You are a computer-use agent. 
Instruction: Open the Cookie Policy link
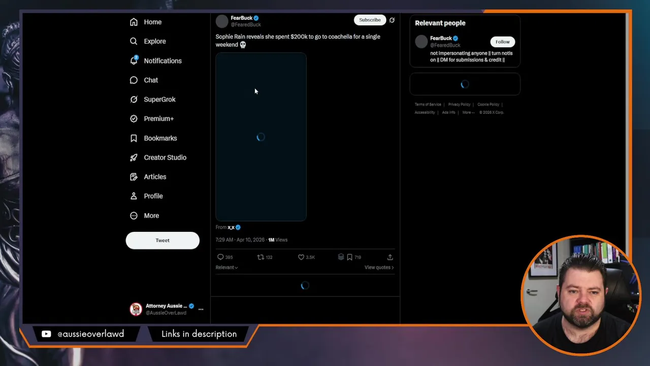488,104
